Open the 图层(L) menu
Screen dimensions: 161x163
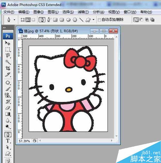[x=53, y=12]
